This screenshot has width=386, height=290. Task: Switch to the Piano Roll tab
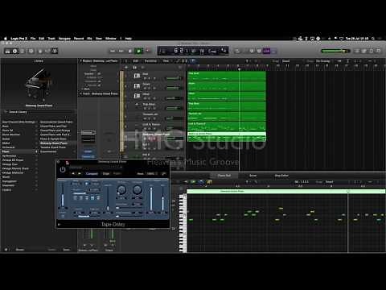tap(224, 176)
